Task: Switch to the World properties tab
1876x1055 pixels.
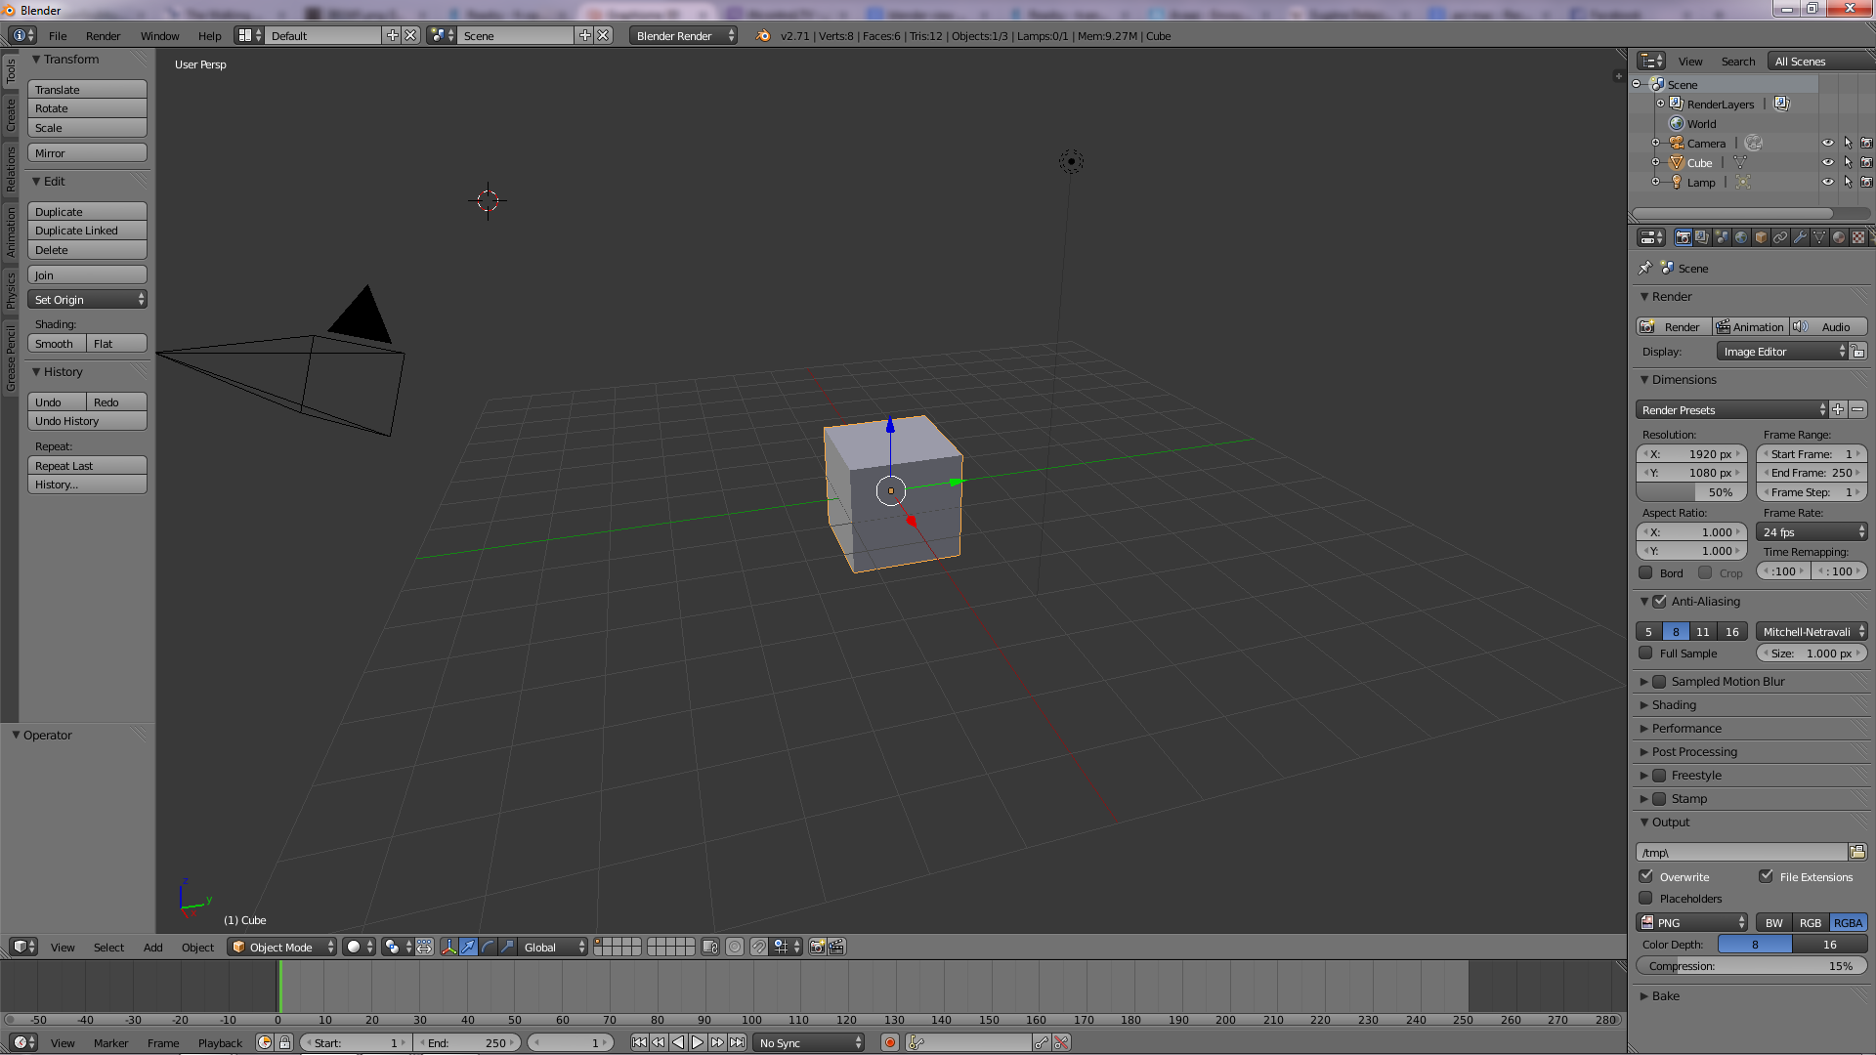Action: click(1739, 237)
